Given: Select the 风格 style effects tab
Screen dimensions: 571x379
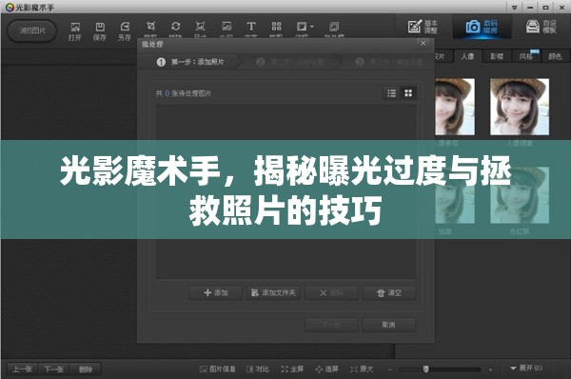Looking at the screenshot, I should (x=526, y=56).
